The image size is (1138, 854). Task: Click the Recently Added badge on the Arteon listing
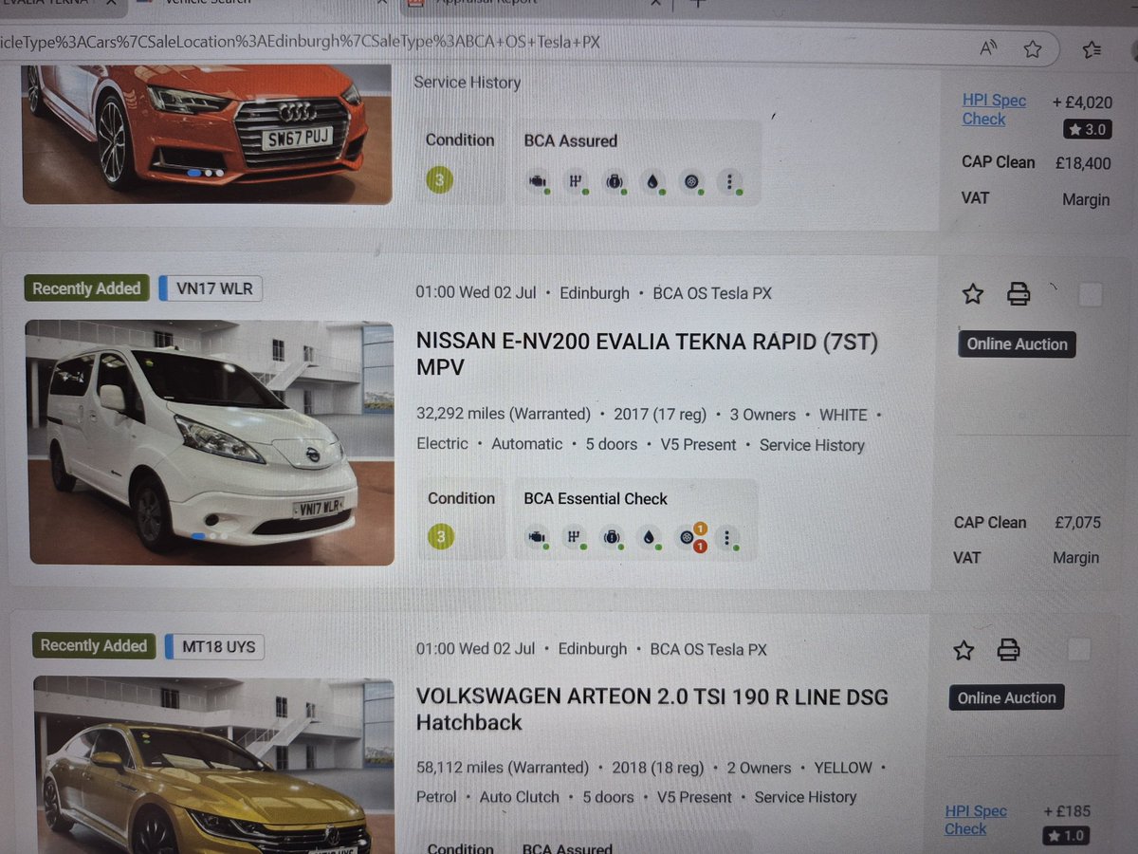94,646
